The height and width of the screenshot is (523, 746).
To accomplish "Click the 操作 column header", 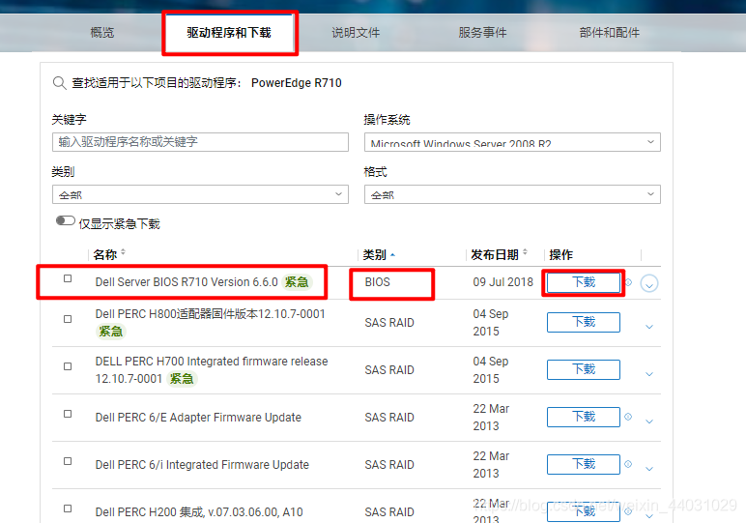I will click(560, 255).
